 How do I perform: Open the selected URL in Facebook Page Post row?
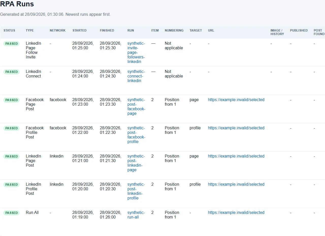click(236, 100)
